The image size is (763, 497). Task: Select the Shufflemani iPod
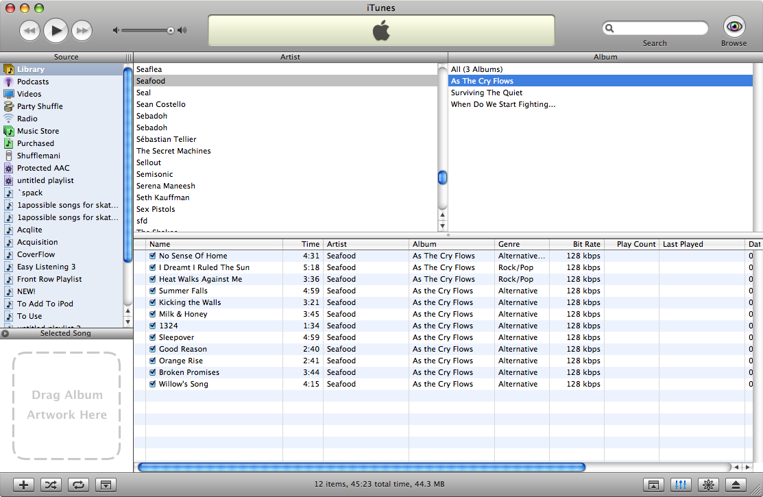point(62,156)
